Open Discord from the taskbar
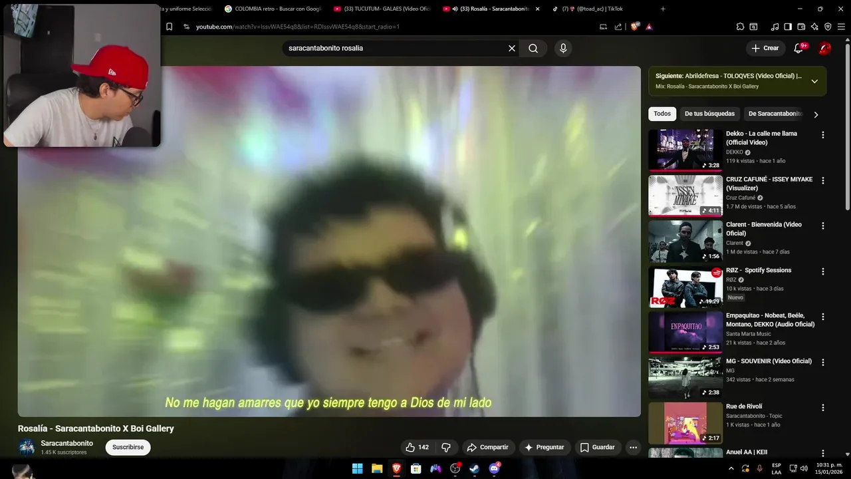 pos(494,468)
